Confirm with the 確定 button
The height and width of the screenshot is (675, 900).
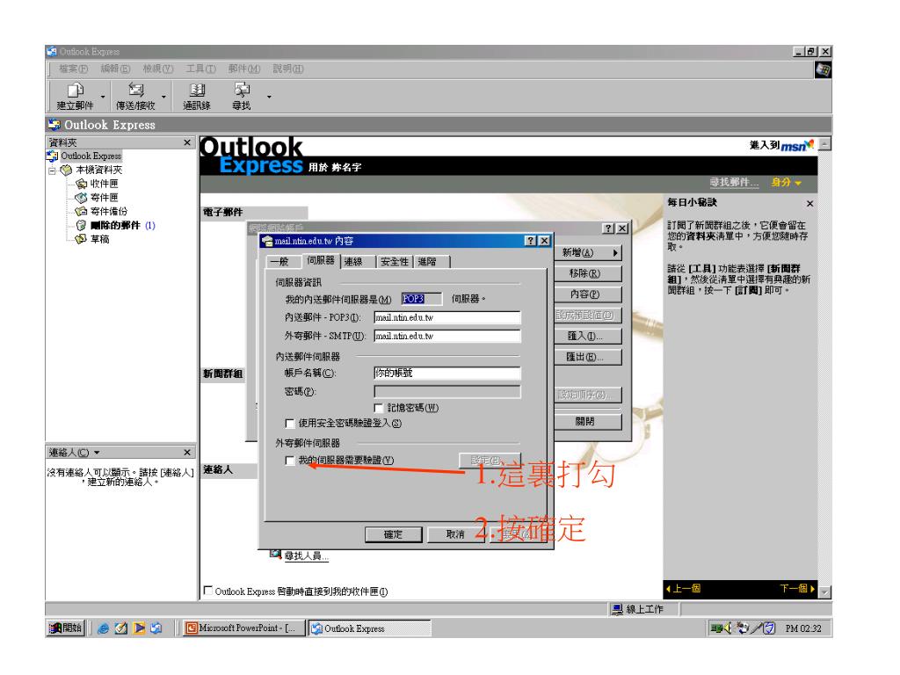coord(393,534)
